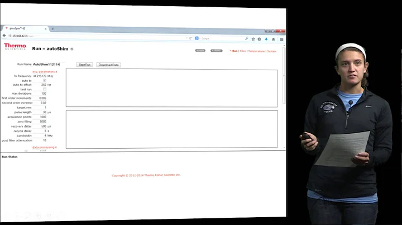Open the bookmarks list icon
This screenshot has width=402, height=225.
point(259,39)
